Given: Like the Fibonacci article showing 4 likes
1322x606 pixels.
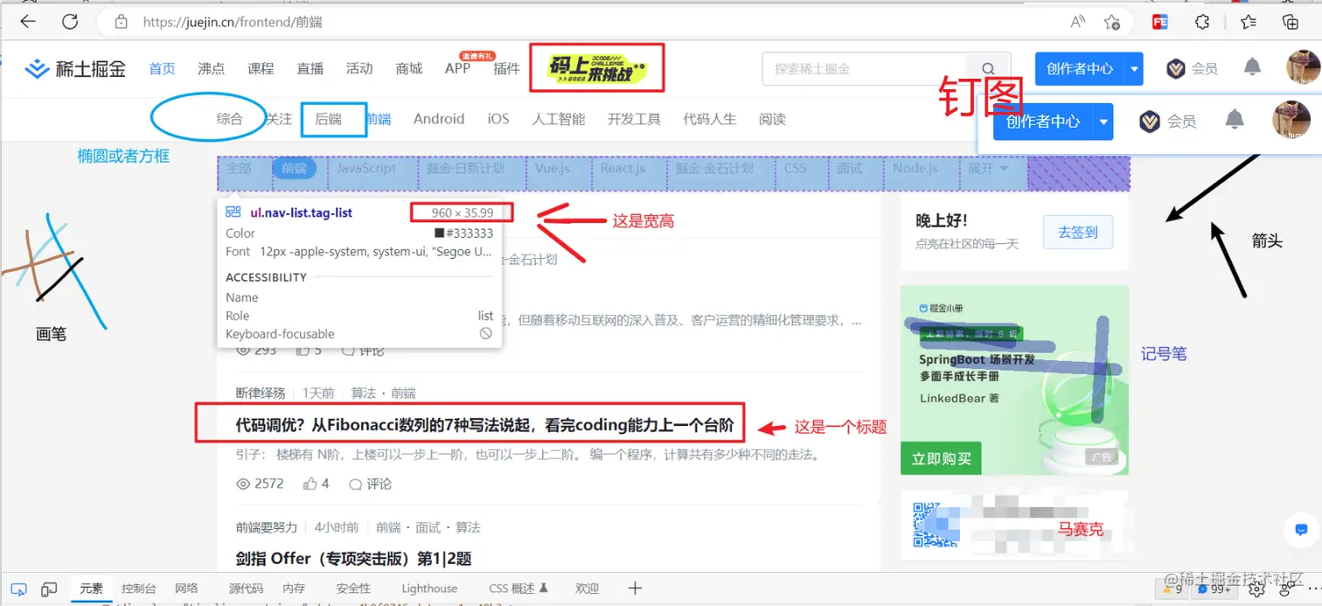Looking at the screenshot, I should tap(310, 484).
